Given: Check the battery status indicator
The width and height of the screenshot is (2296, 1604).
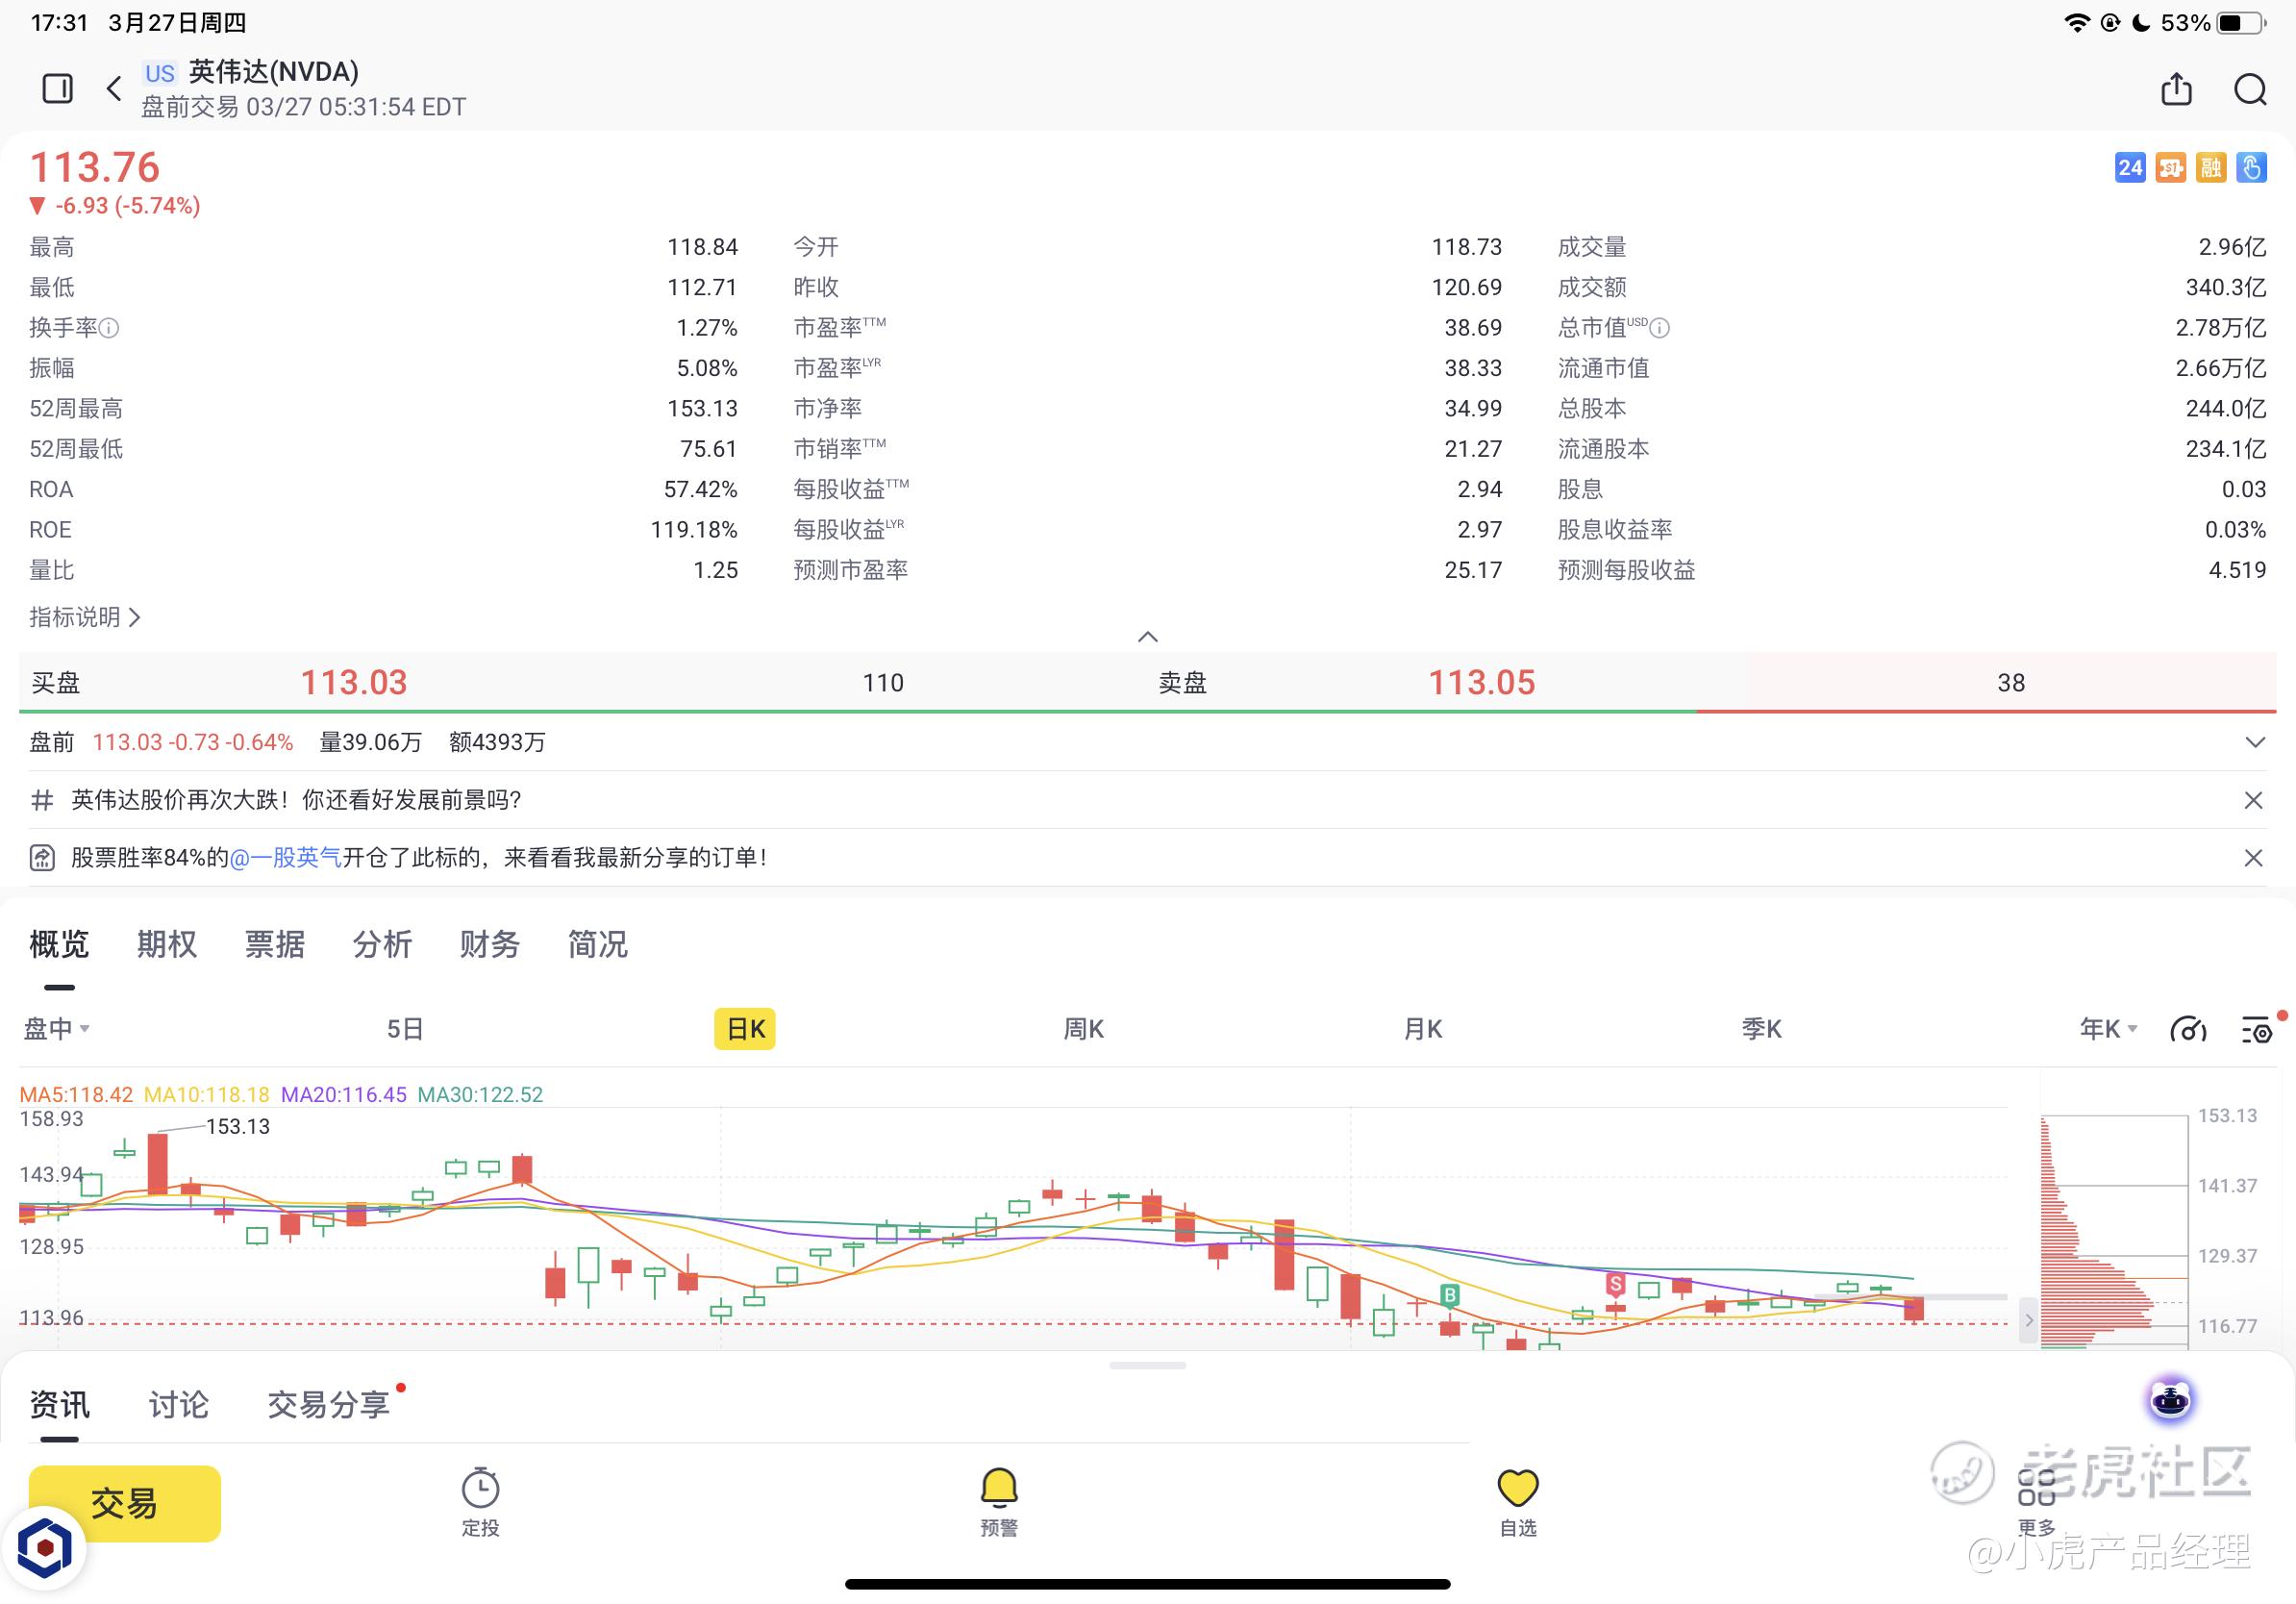Looking at the screenshot, I should tap(2241, 22).
